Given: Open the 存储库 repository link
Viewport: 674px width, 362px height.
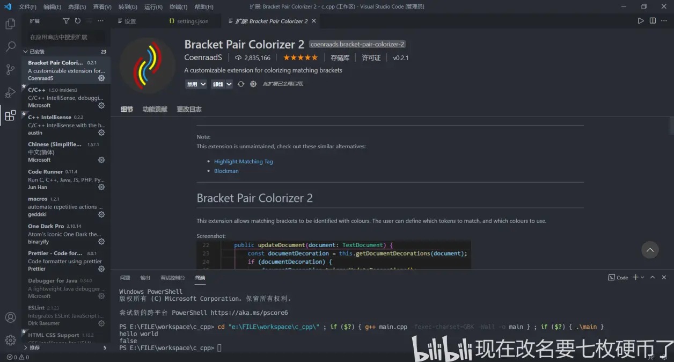Looking at the screenshot, I should coord(340,57).
